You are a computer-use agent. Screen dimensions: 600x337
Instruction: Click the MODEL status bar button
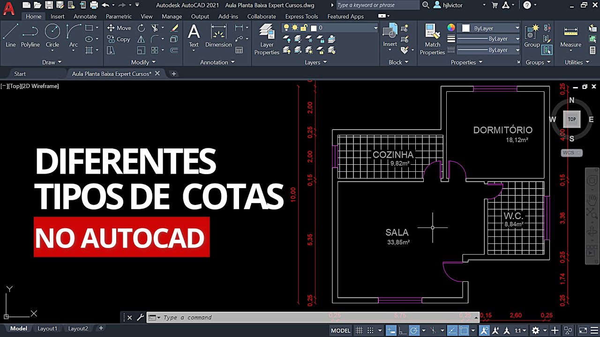click(x=341, y=330)
